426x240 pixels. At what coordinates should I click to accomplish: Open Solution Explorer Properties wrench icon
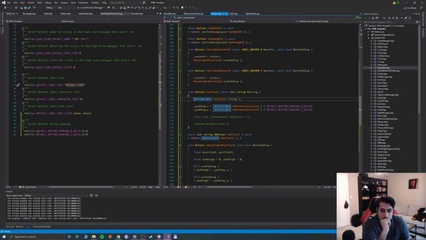[405, 18]
